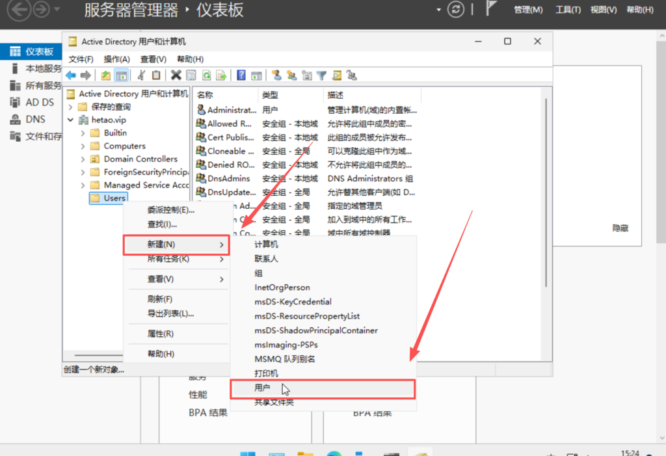Choose 委派控制(E)... in the context menu
Screen dimensions: 666x456
tap(170, 210)
